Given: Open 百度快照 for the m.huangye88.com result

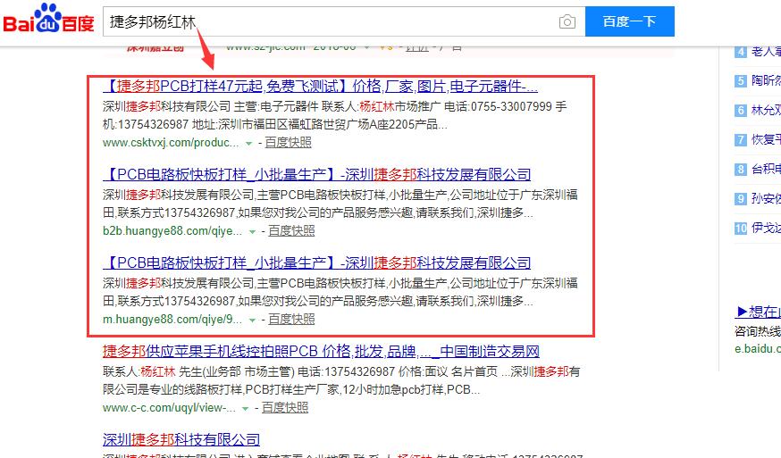Looking at the screenshot, I should tap(291, 319).
